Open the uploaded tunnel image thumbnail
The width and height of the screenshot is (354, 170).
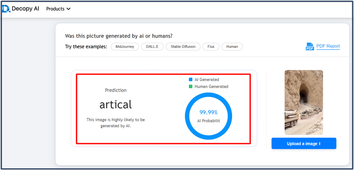point(304,102)
